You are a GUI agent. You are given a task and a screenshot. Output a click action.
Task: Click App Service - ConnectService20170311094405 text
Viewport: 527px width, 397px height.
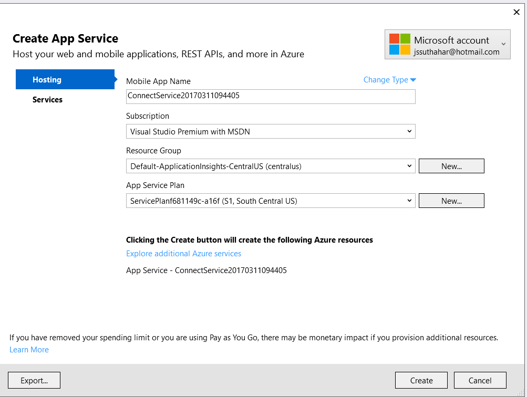click(x=206, y=270)
